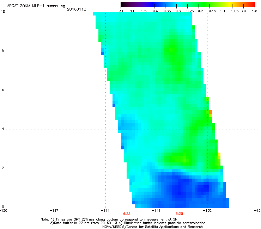Screen dimensions: 261x229
Task: Click the red 8:25 time label right of -141
Action: pos(179,214)
